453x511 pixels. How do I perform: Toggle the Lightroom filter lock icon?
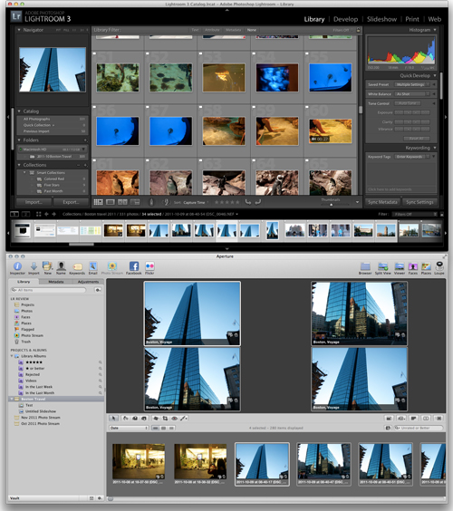pos(359,30)
